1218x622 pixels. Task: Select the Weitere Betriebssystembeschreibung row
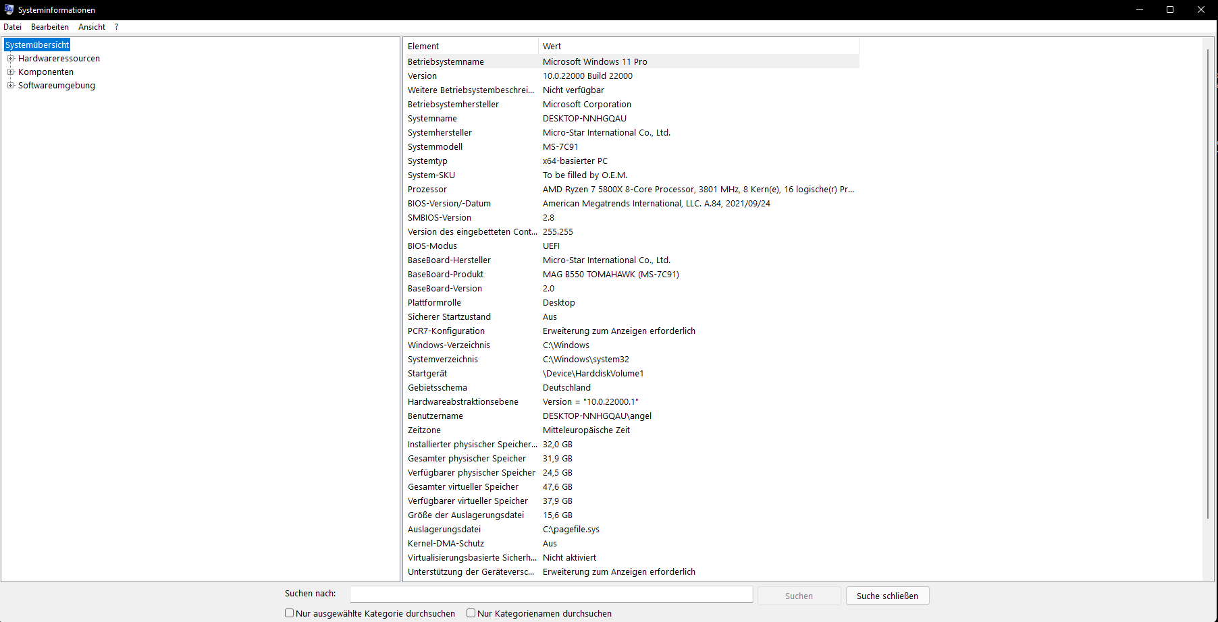(631, 90)
